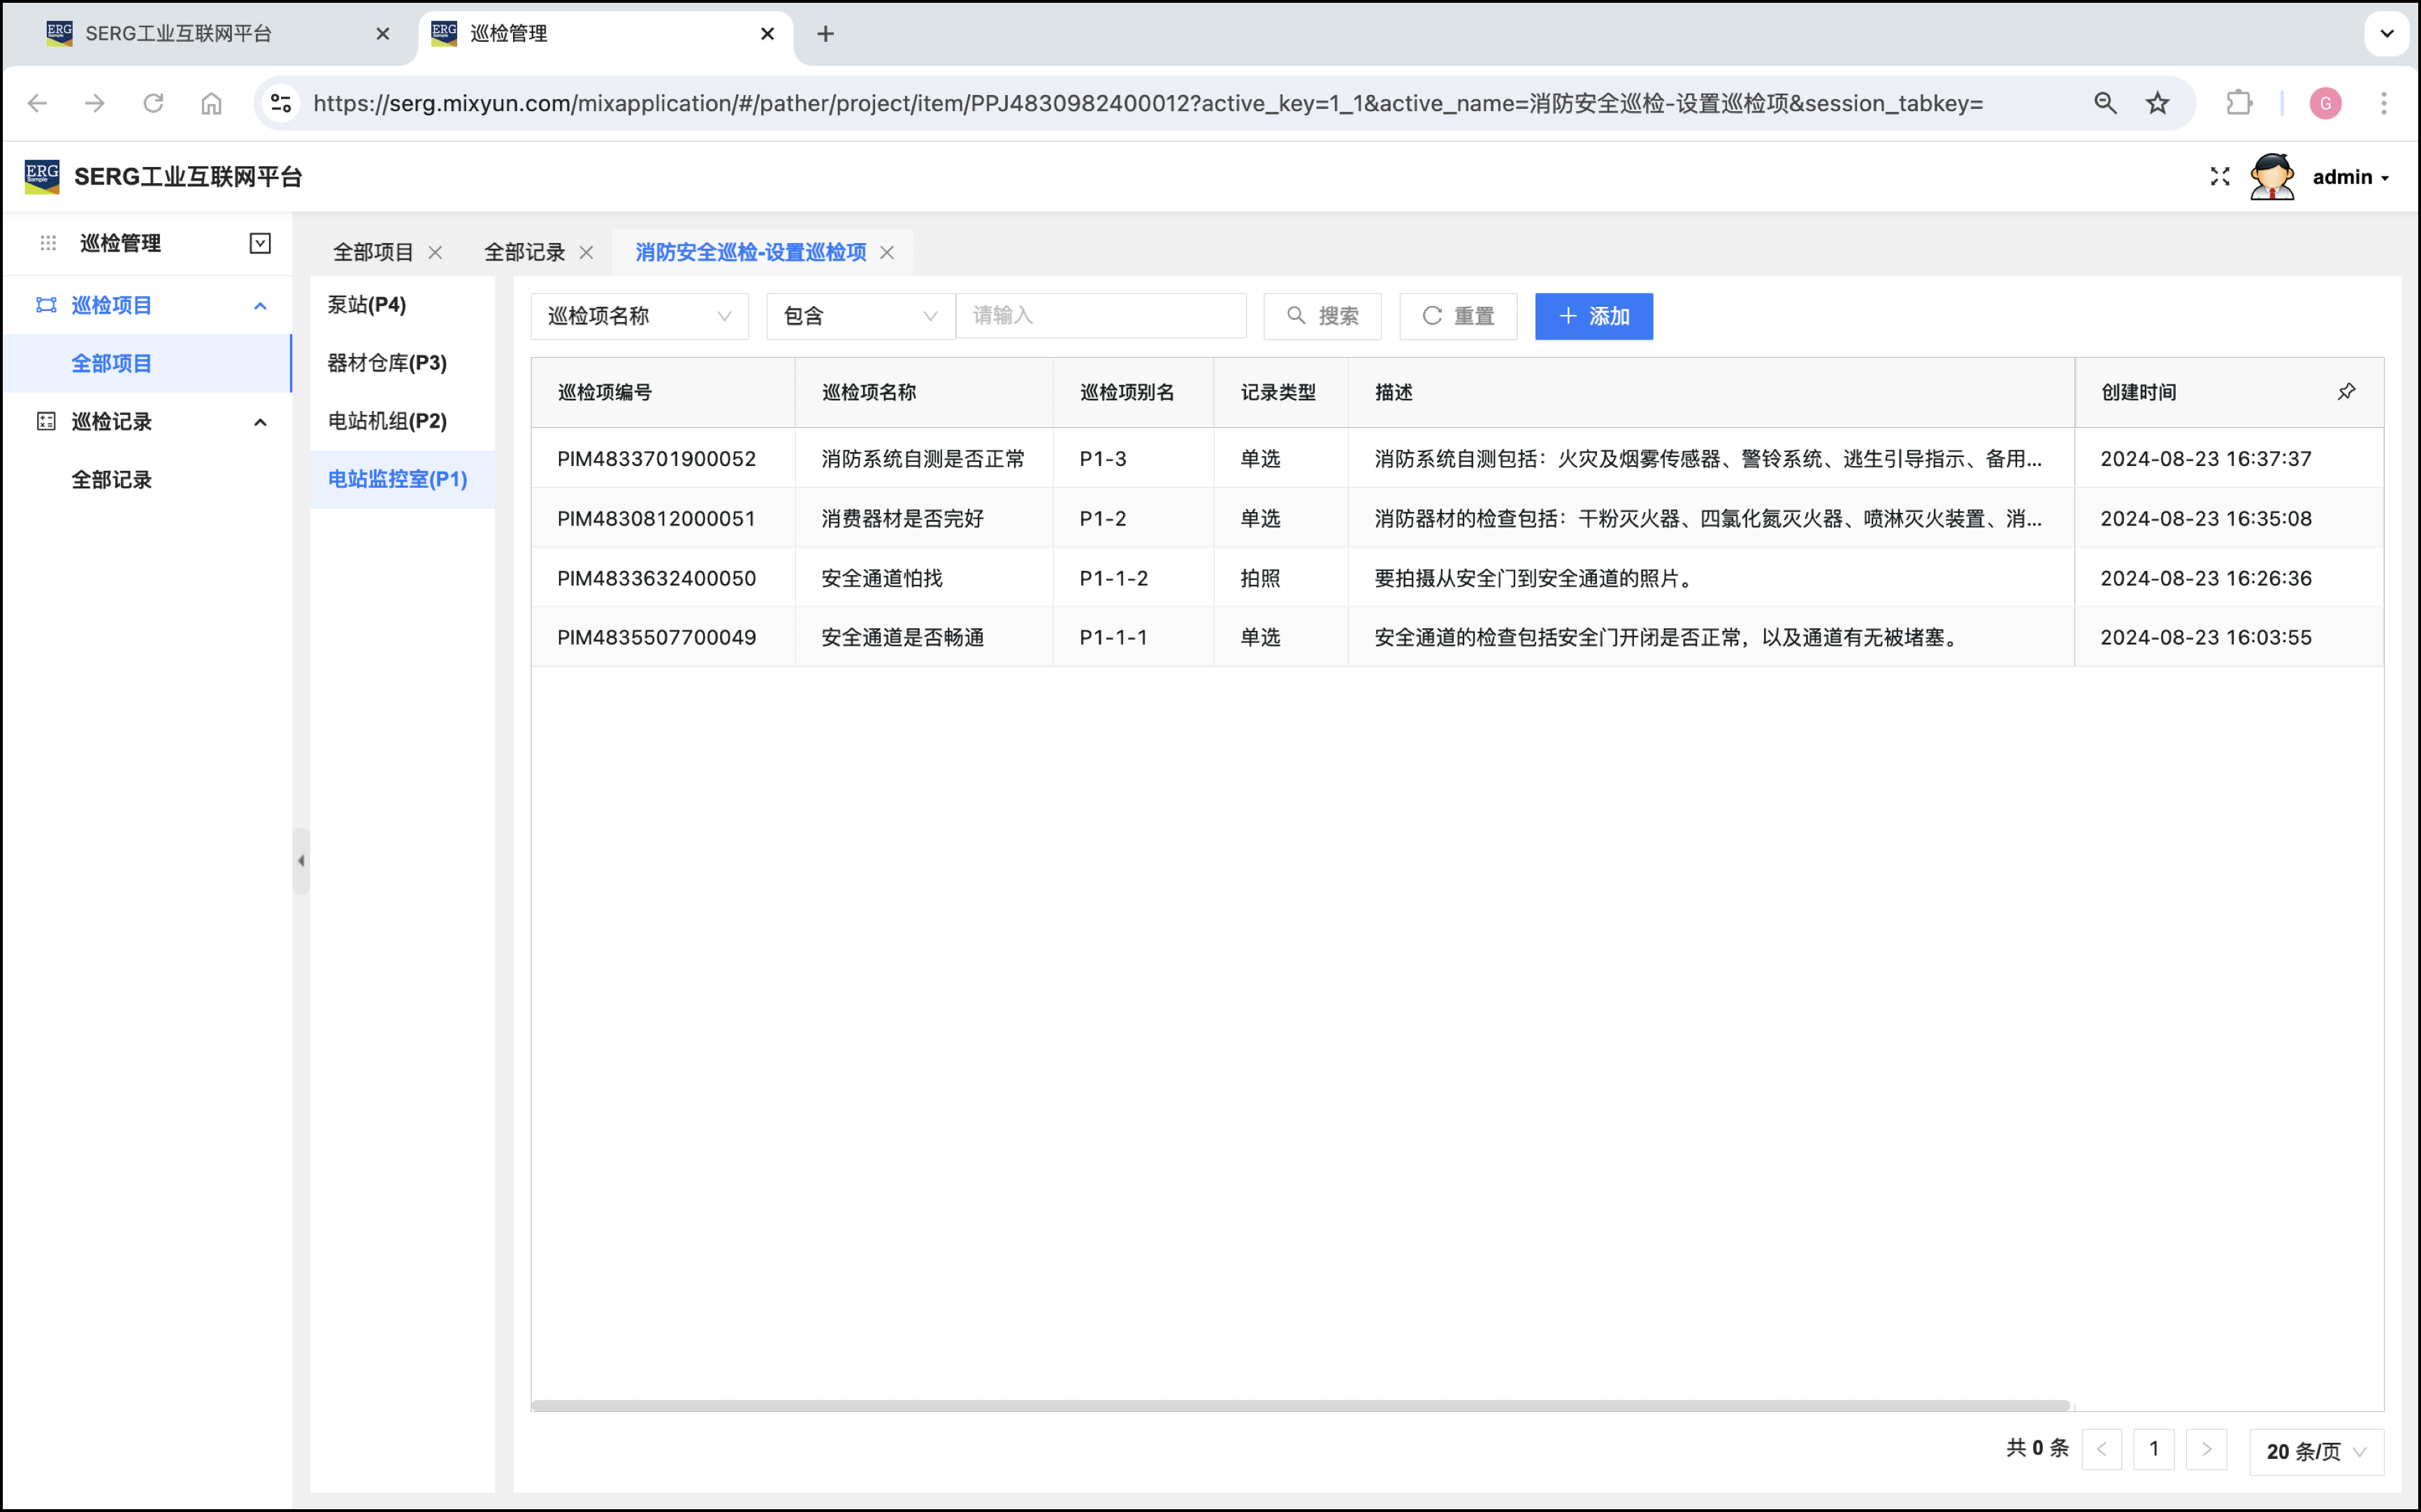Click the horizontal table scrollbar
The height and width of the screenshot is (1512, 2421).
tap(1300, 1405)
